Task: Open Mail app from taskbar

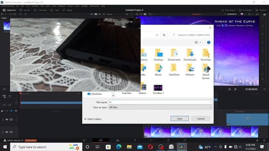Action: tap(140, 147)
